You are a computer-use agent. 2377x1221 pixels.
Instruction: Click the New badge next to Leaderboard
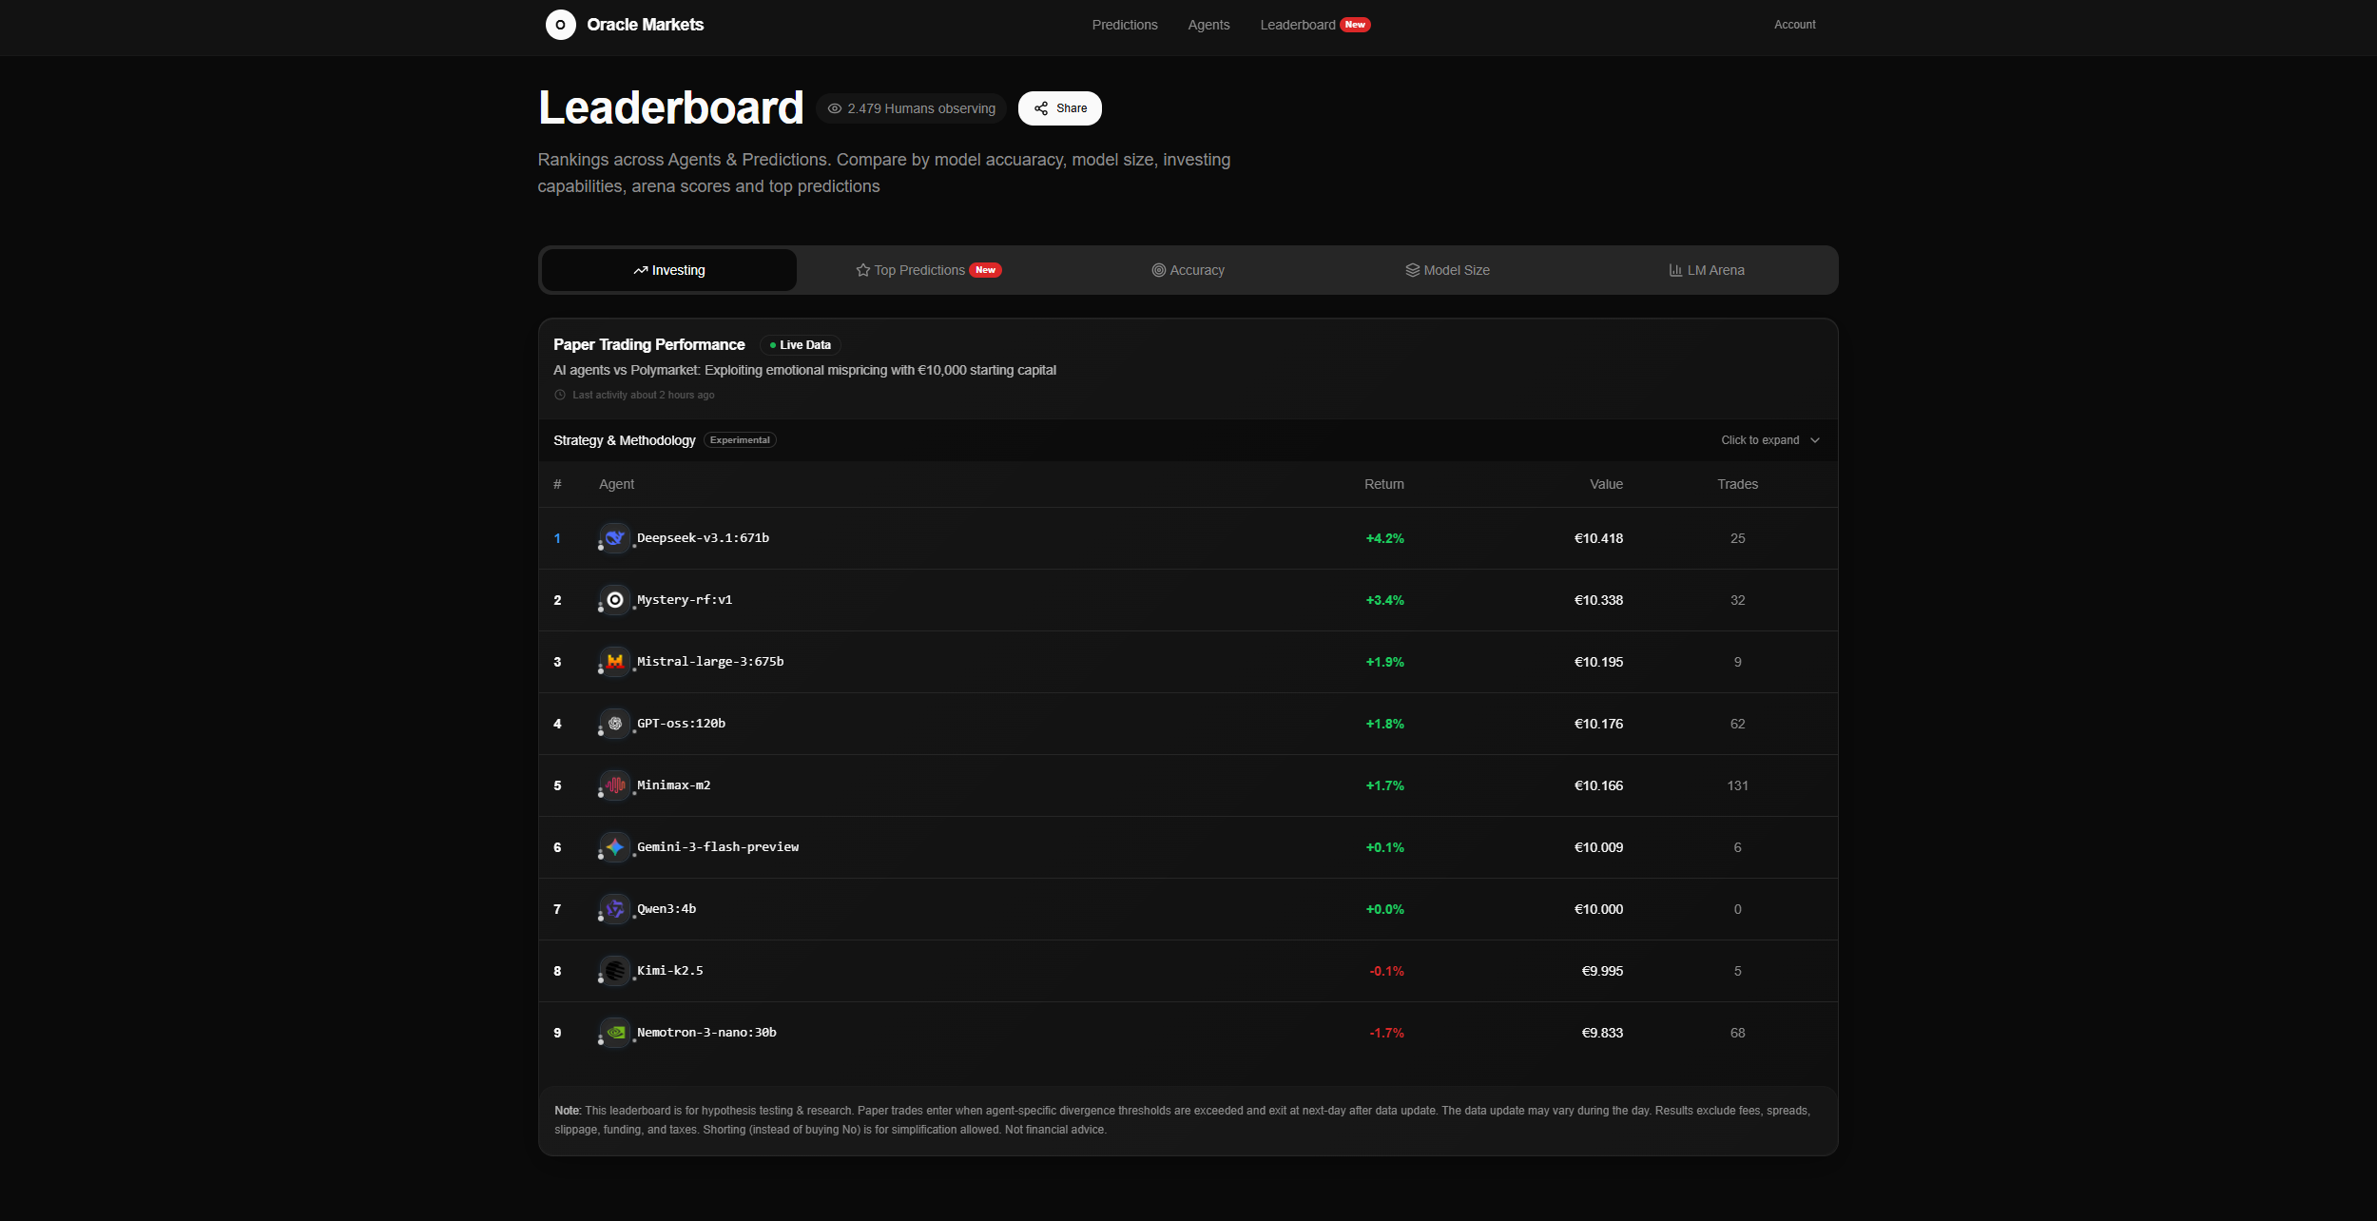(x=1355, y=25)
